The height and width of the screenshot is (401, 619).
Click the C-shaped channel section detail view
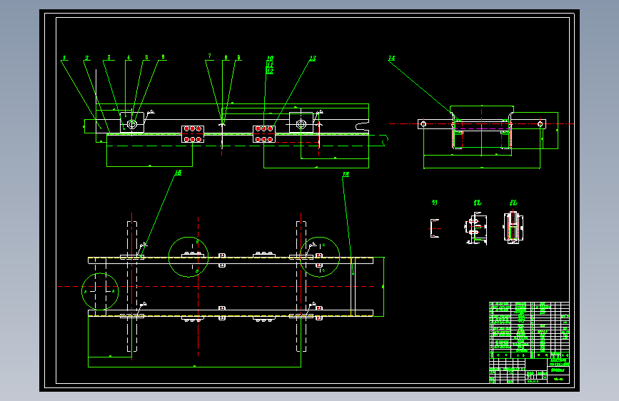435,228
